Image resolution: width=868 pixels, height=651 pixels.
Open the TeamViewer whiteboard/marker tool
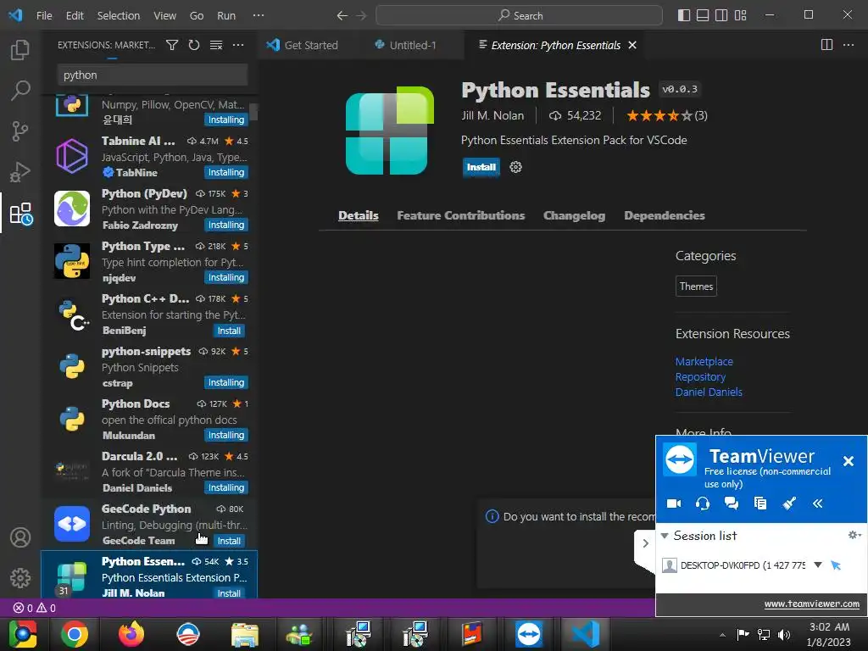point(789,504)
